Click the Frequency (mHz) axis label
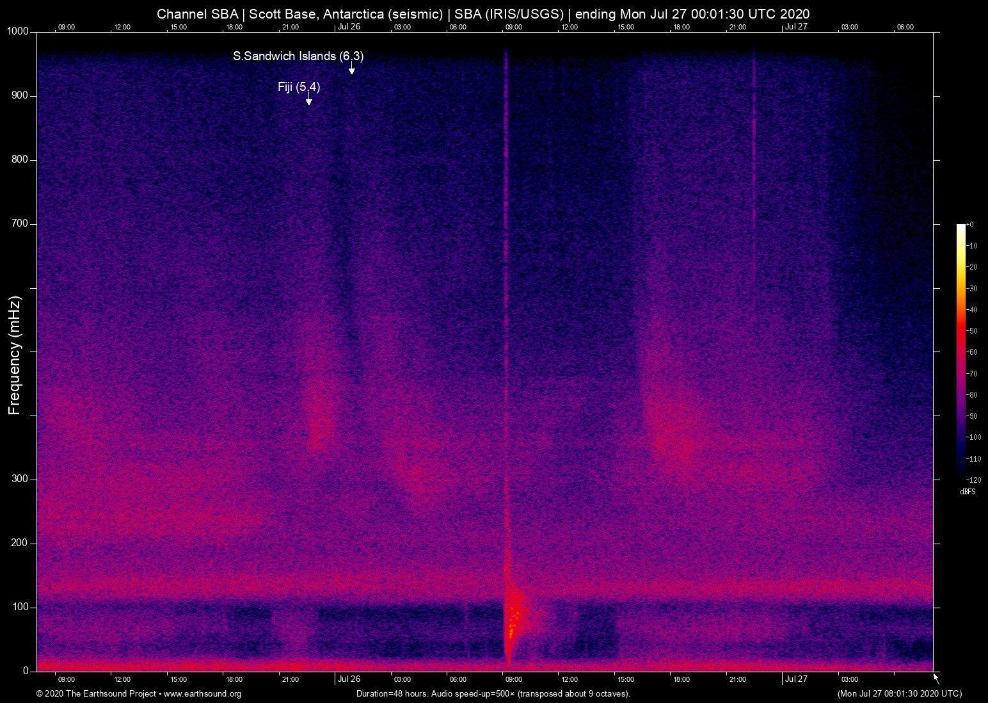 pyautogui.click(x=14, y=355)
